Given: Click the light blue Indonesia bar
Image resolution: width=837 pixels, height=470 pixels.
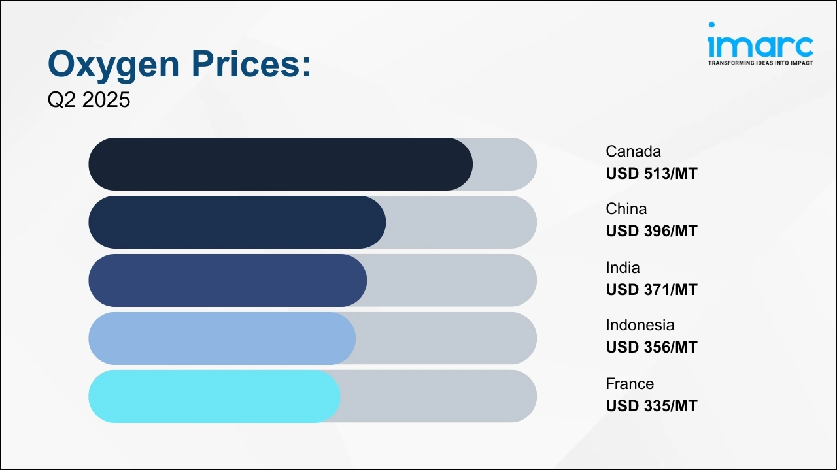Looking at the screenshot, I should pyautogui.click(x=222, y=338).
